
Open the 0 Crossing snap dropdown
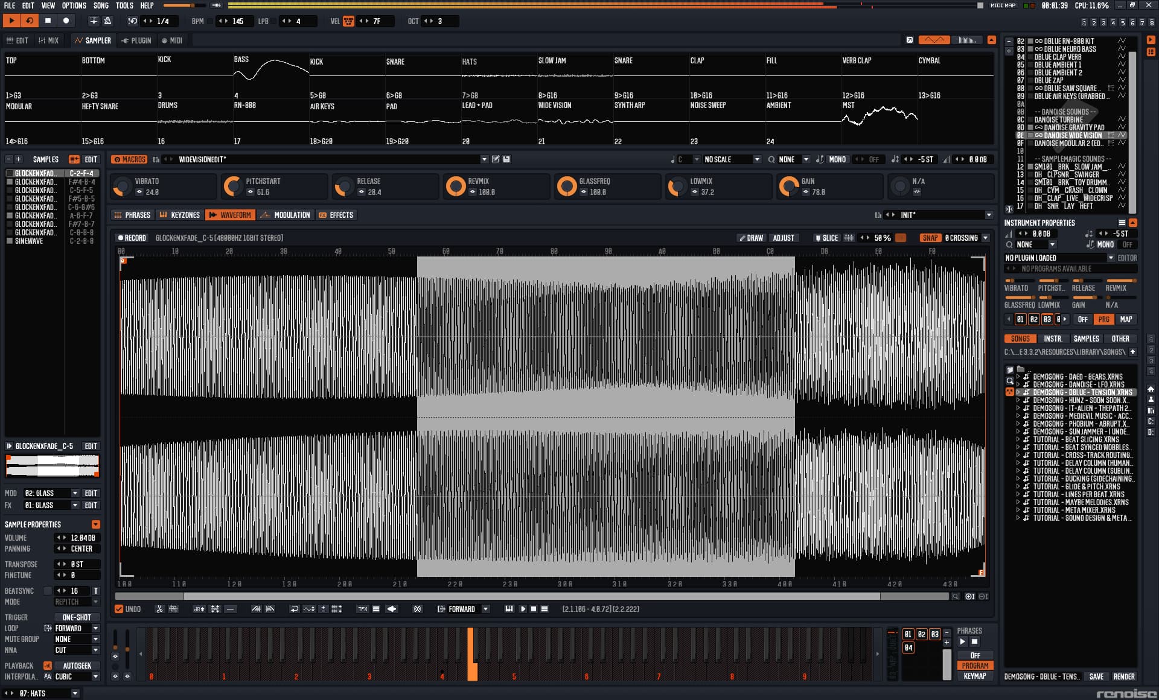pyautogui.click(x=966, y=238)
